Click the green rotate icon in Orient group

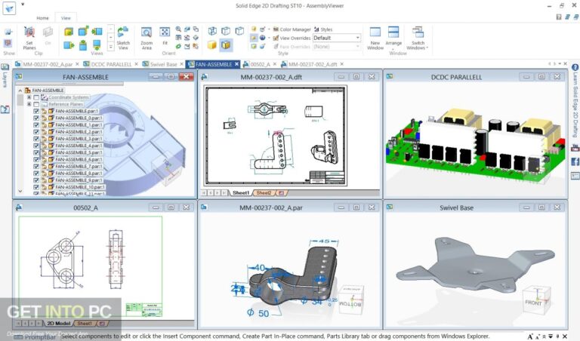(x=178, y=46)
